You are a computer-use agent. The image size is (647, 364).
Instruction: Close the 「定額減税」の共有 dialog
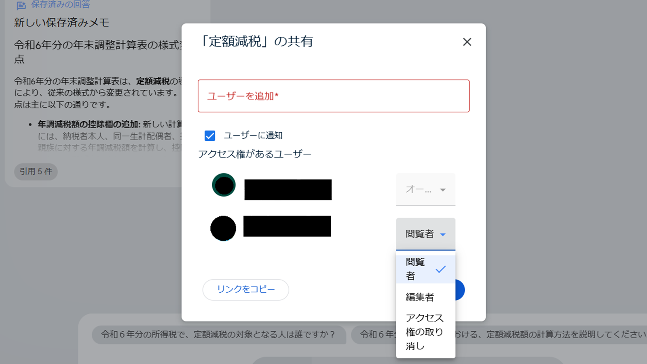pyautogui.click(x=467, y=42)
